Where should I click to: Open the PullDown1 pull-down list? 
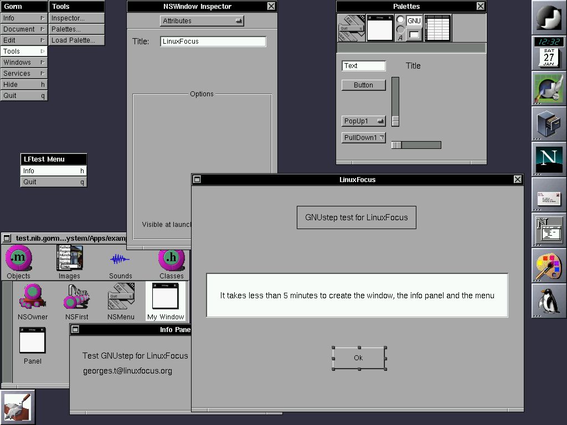click(363, 138)
